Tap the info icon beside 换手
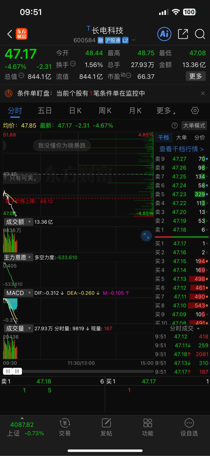This screenshot has width=210, height=456. [x=73, y=64]
